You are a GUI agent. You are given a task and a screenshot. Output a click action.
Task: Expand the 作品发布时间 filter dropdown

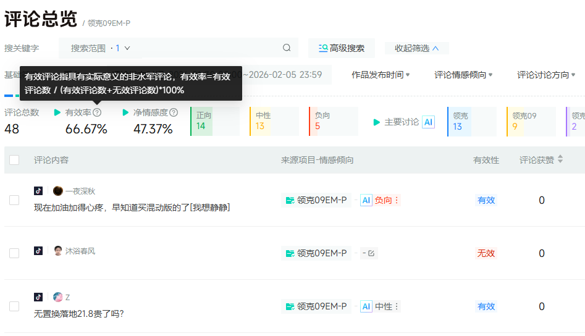tap(381, 75)
